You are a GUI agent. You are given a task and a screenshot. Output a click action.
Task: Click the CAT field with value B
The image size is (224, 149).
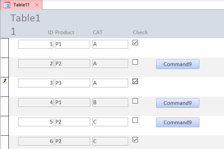pyautogui.click(x=110, y=102)
